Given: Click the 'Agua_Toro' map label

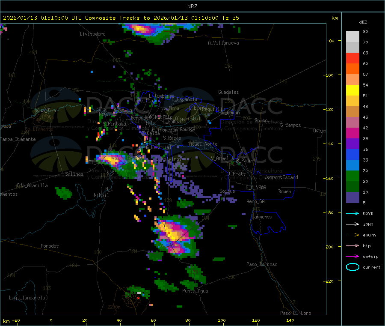Looking at the screenshot, I should click(46, 111).
